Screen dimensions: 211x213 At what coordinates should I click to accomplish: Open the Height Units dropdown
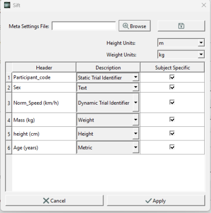[x=181, y=43]
